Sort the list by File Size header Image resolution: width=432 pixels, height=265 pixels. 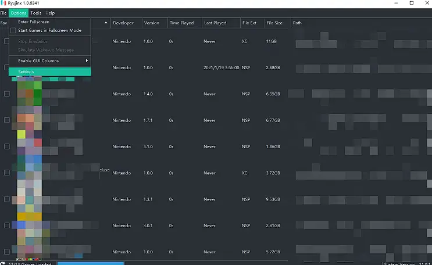[x=274, y=23]
